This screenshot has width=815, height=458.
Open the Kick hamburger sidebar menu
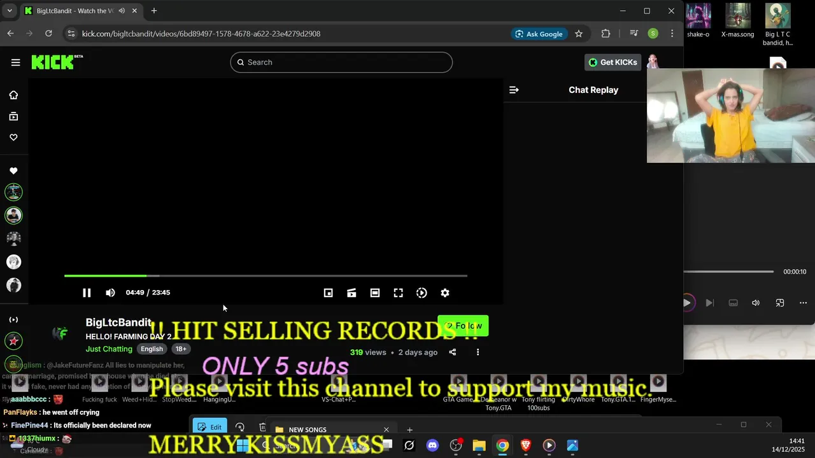tap(15, 62)
